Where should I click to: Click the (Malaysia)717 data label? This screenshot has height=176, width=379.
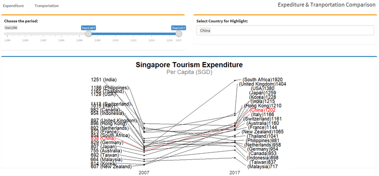pos(262,167)
